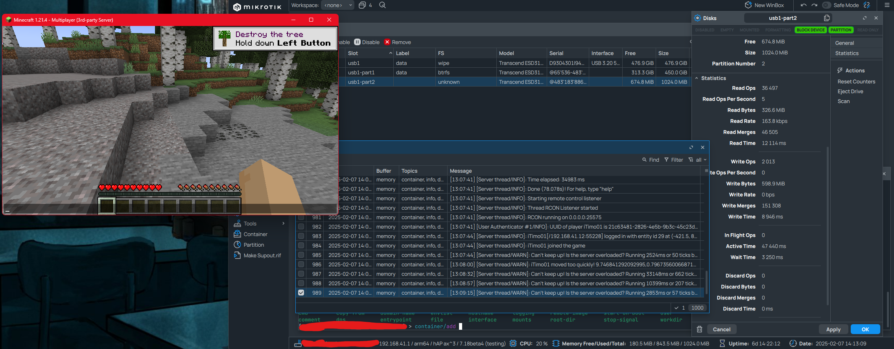Check the checkbox for log row 983
Screen dimensions: 894x349
[x=301, y=236]
